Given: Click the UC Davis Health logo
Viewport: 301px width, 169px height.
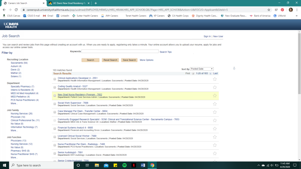Looking at the screenshot, I should tap(11, 25).
